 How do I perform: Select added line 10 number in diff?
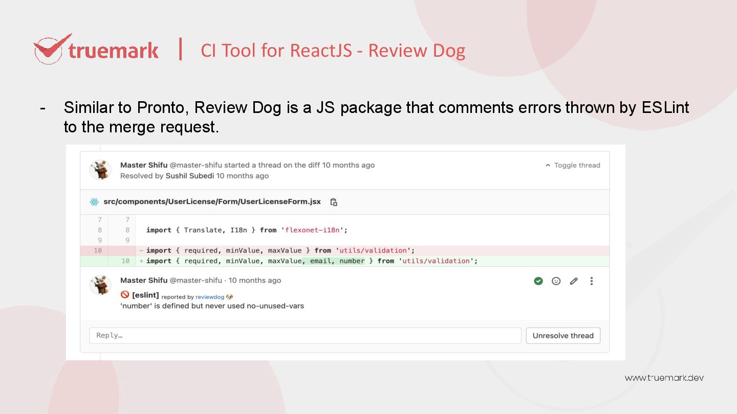(125, 261)
